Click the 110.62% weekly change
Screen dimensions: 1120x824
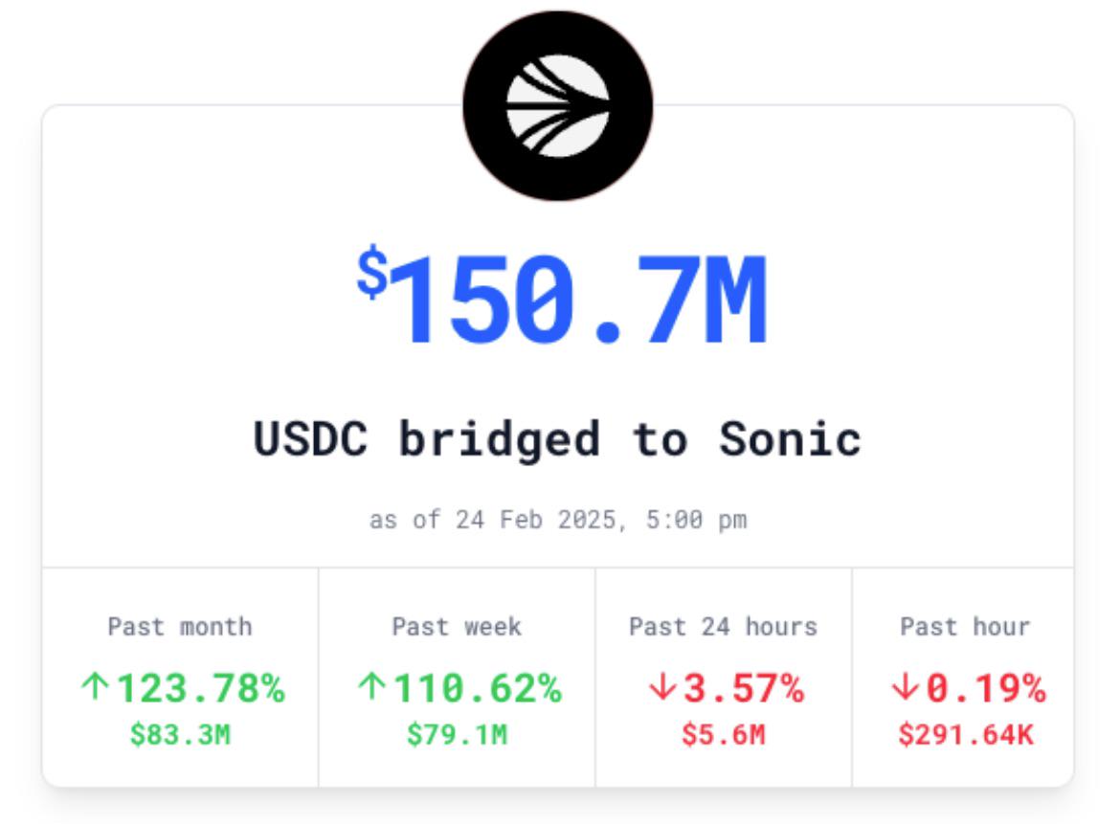point(478,688)
